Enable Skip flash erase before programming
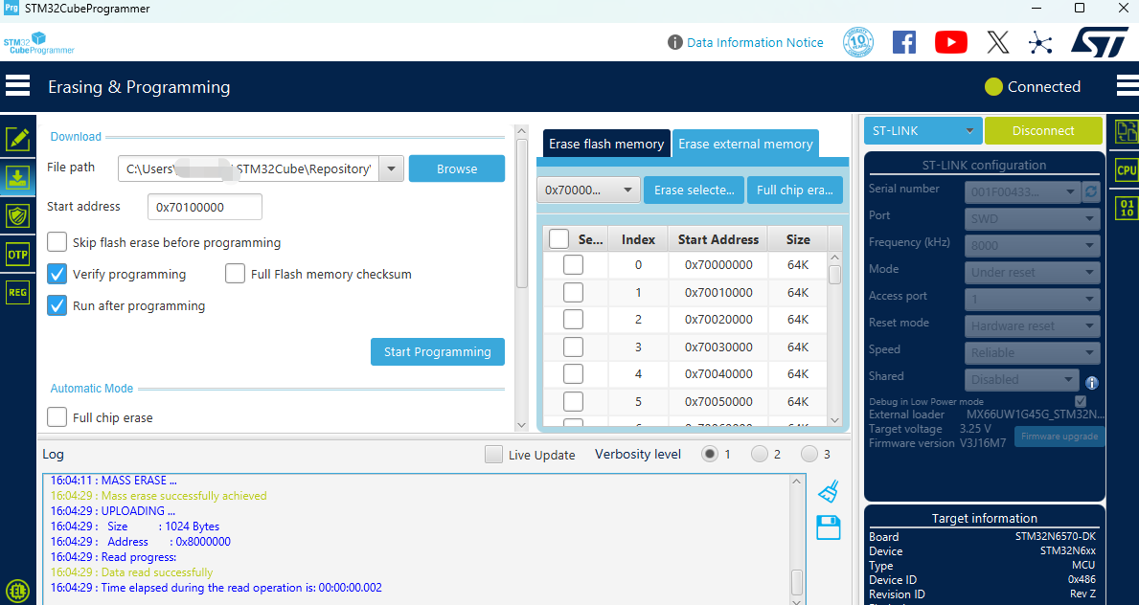Viewport: 1139px width, 605px height. click(57, 242)
